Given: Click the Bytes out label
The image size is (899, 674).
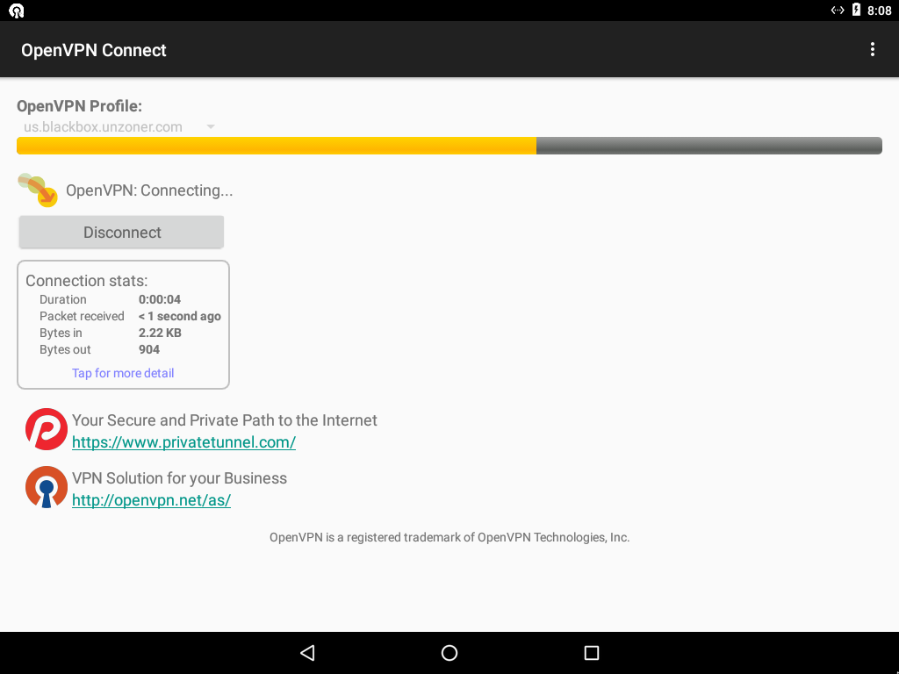Looking at the screenshot, I should click(x=65, y=349).
